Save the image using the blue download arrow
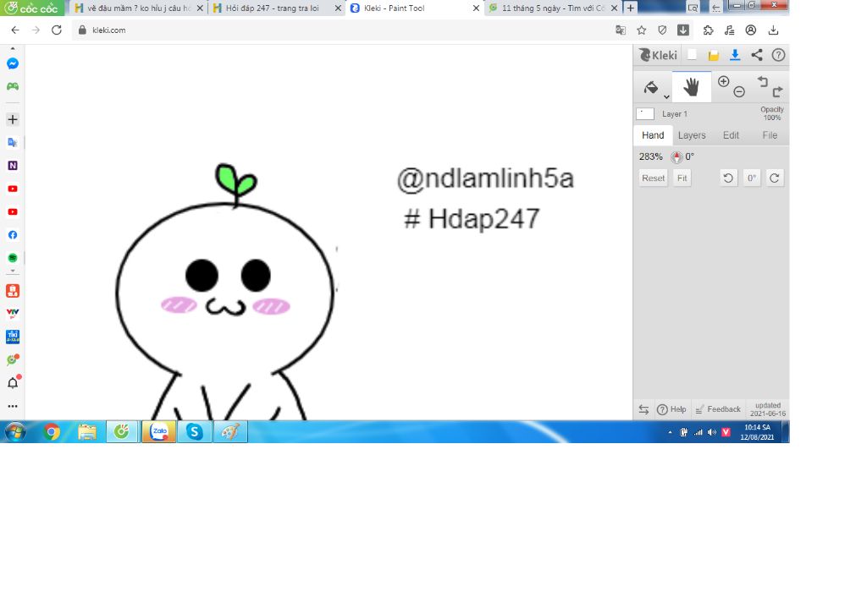867x592 pixels. [735, 55]
